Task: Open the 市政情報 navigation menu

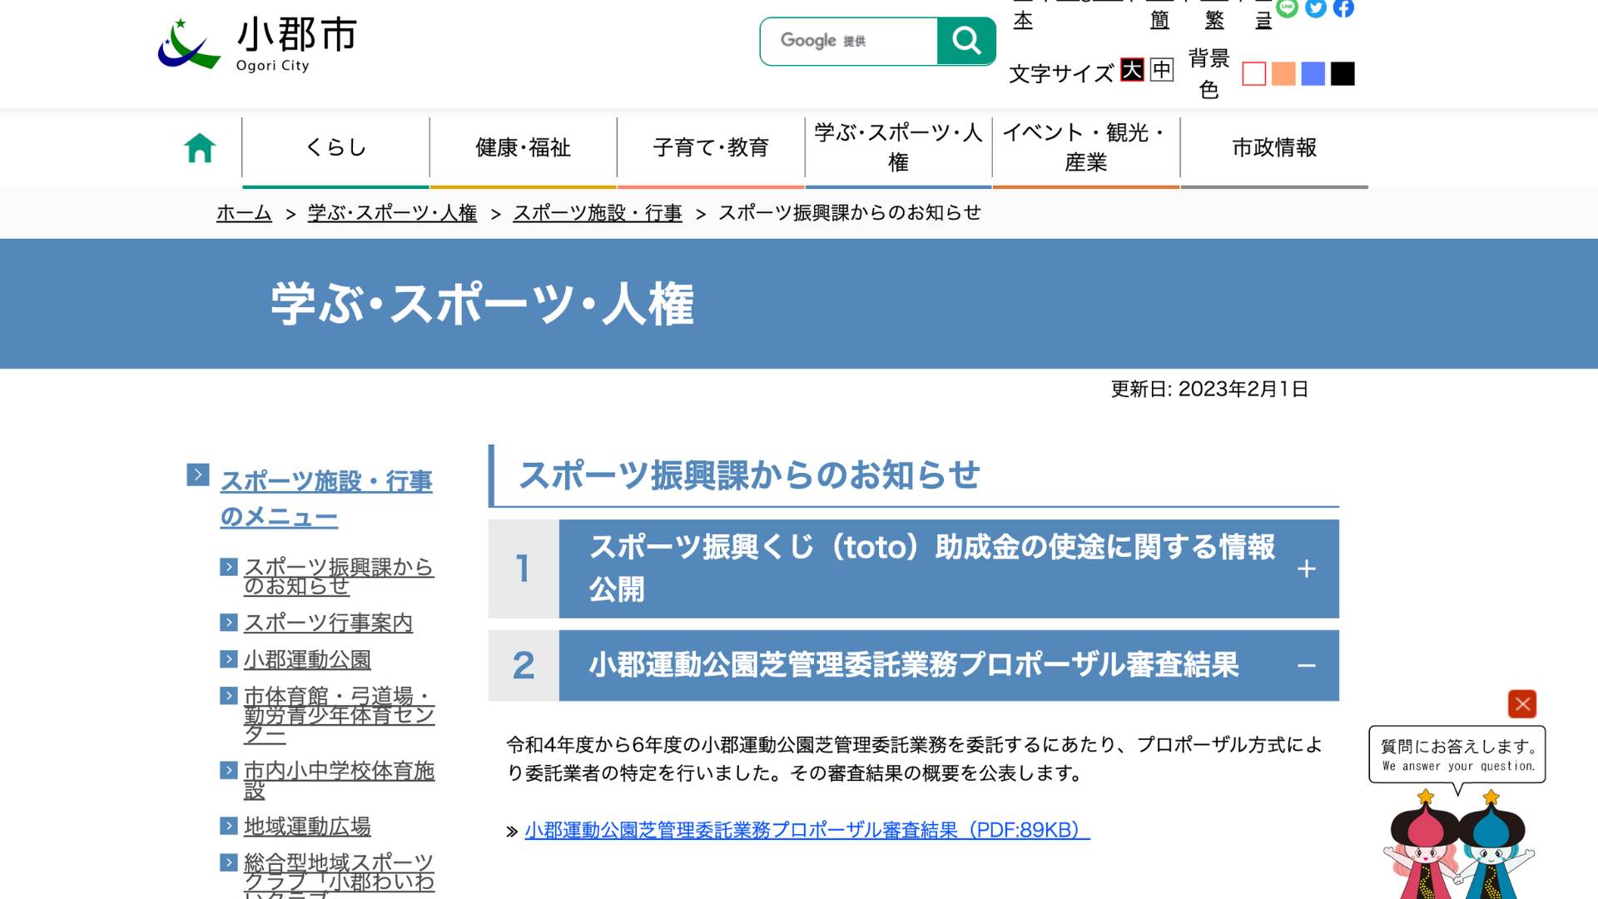Action: 1274,148
